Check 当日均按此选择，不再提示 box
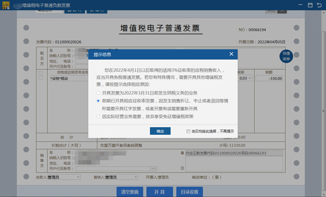326x197 pixels. pos(188,132)
